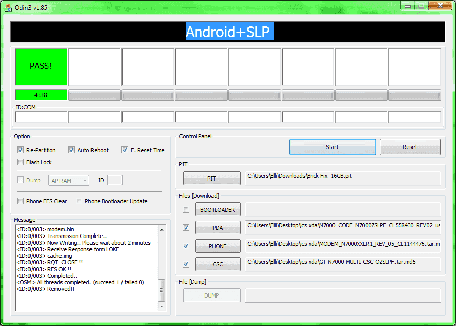Click the Message log scroll down arrow
This screenshot has height=326, width=456.
[x=161, y=306]
